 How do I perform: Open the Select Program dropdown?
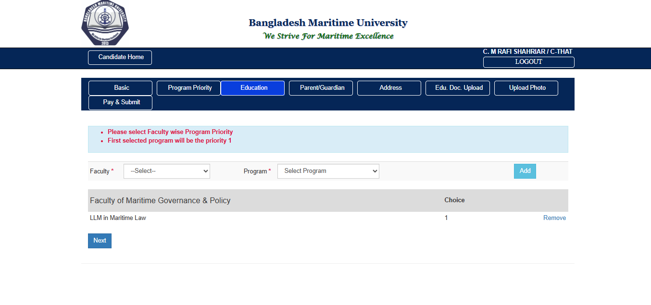point(328,171)
